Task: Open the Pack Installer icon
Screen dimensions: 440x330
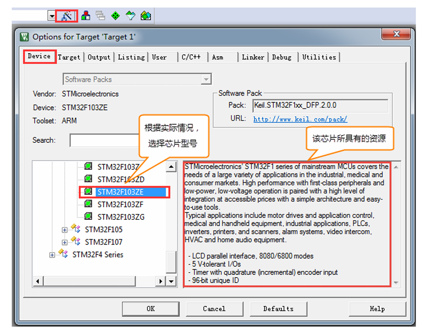Action: coord(146,15)
